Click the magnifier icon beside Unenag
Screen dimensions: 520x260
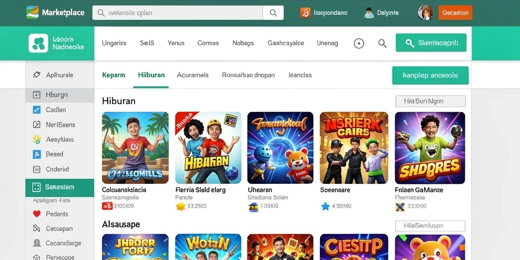[382, 44]
